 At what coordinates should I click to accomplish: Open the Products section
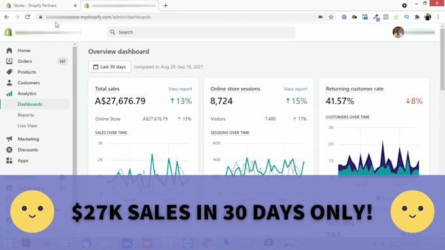coord(27,72)
